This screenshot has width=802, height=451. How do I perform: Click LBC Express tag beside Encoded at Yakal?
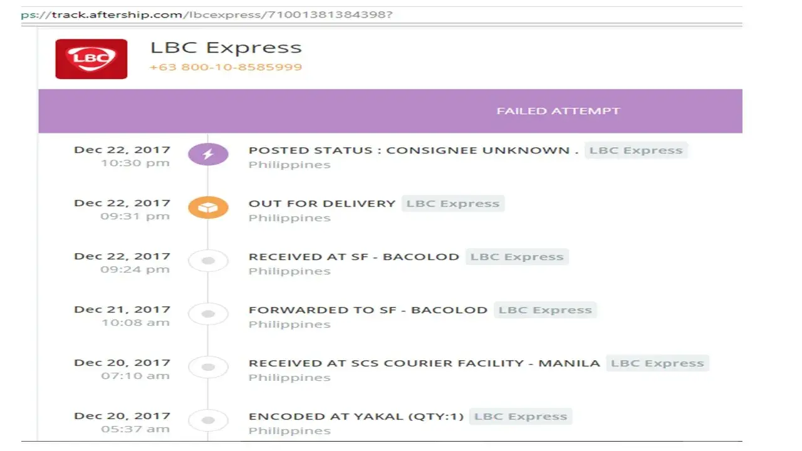click(x=520, y=417)
